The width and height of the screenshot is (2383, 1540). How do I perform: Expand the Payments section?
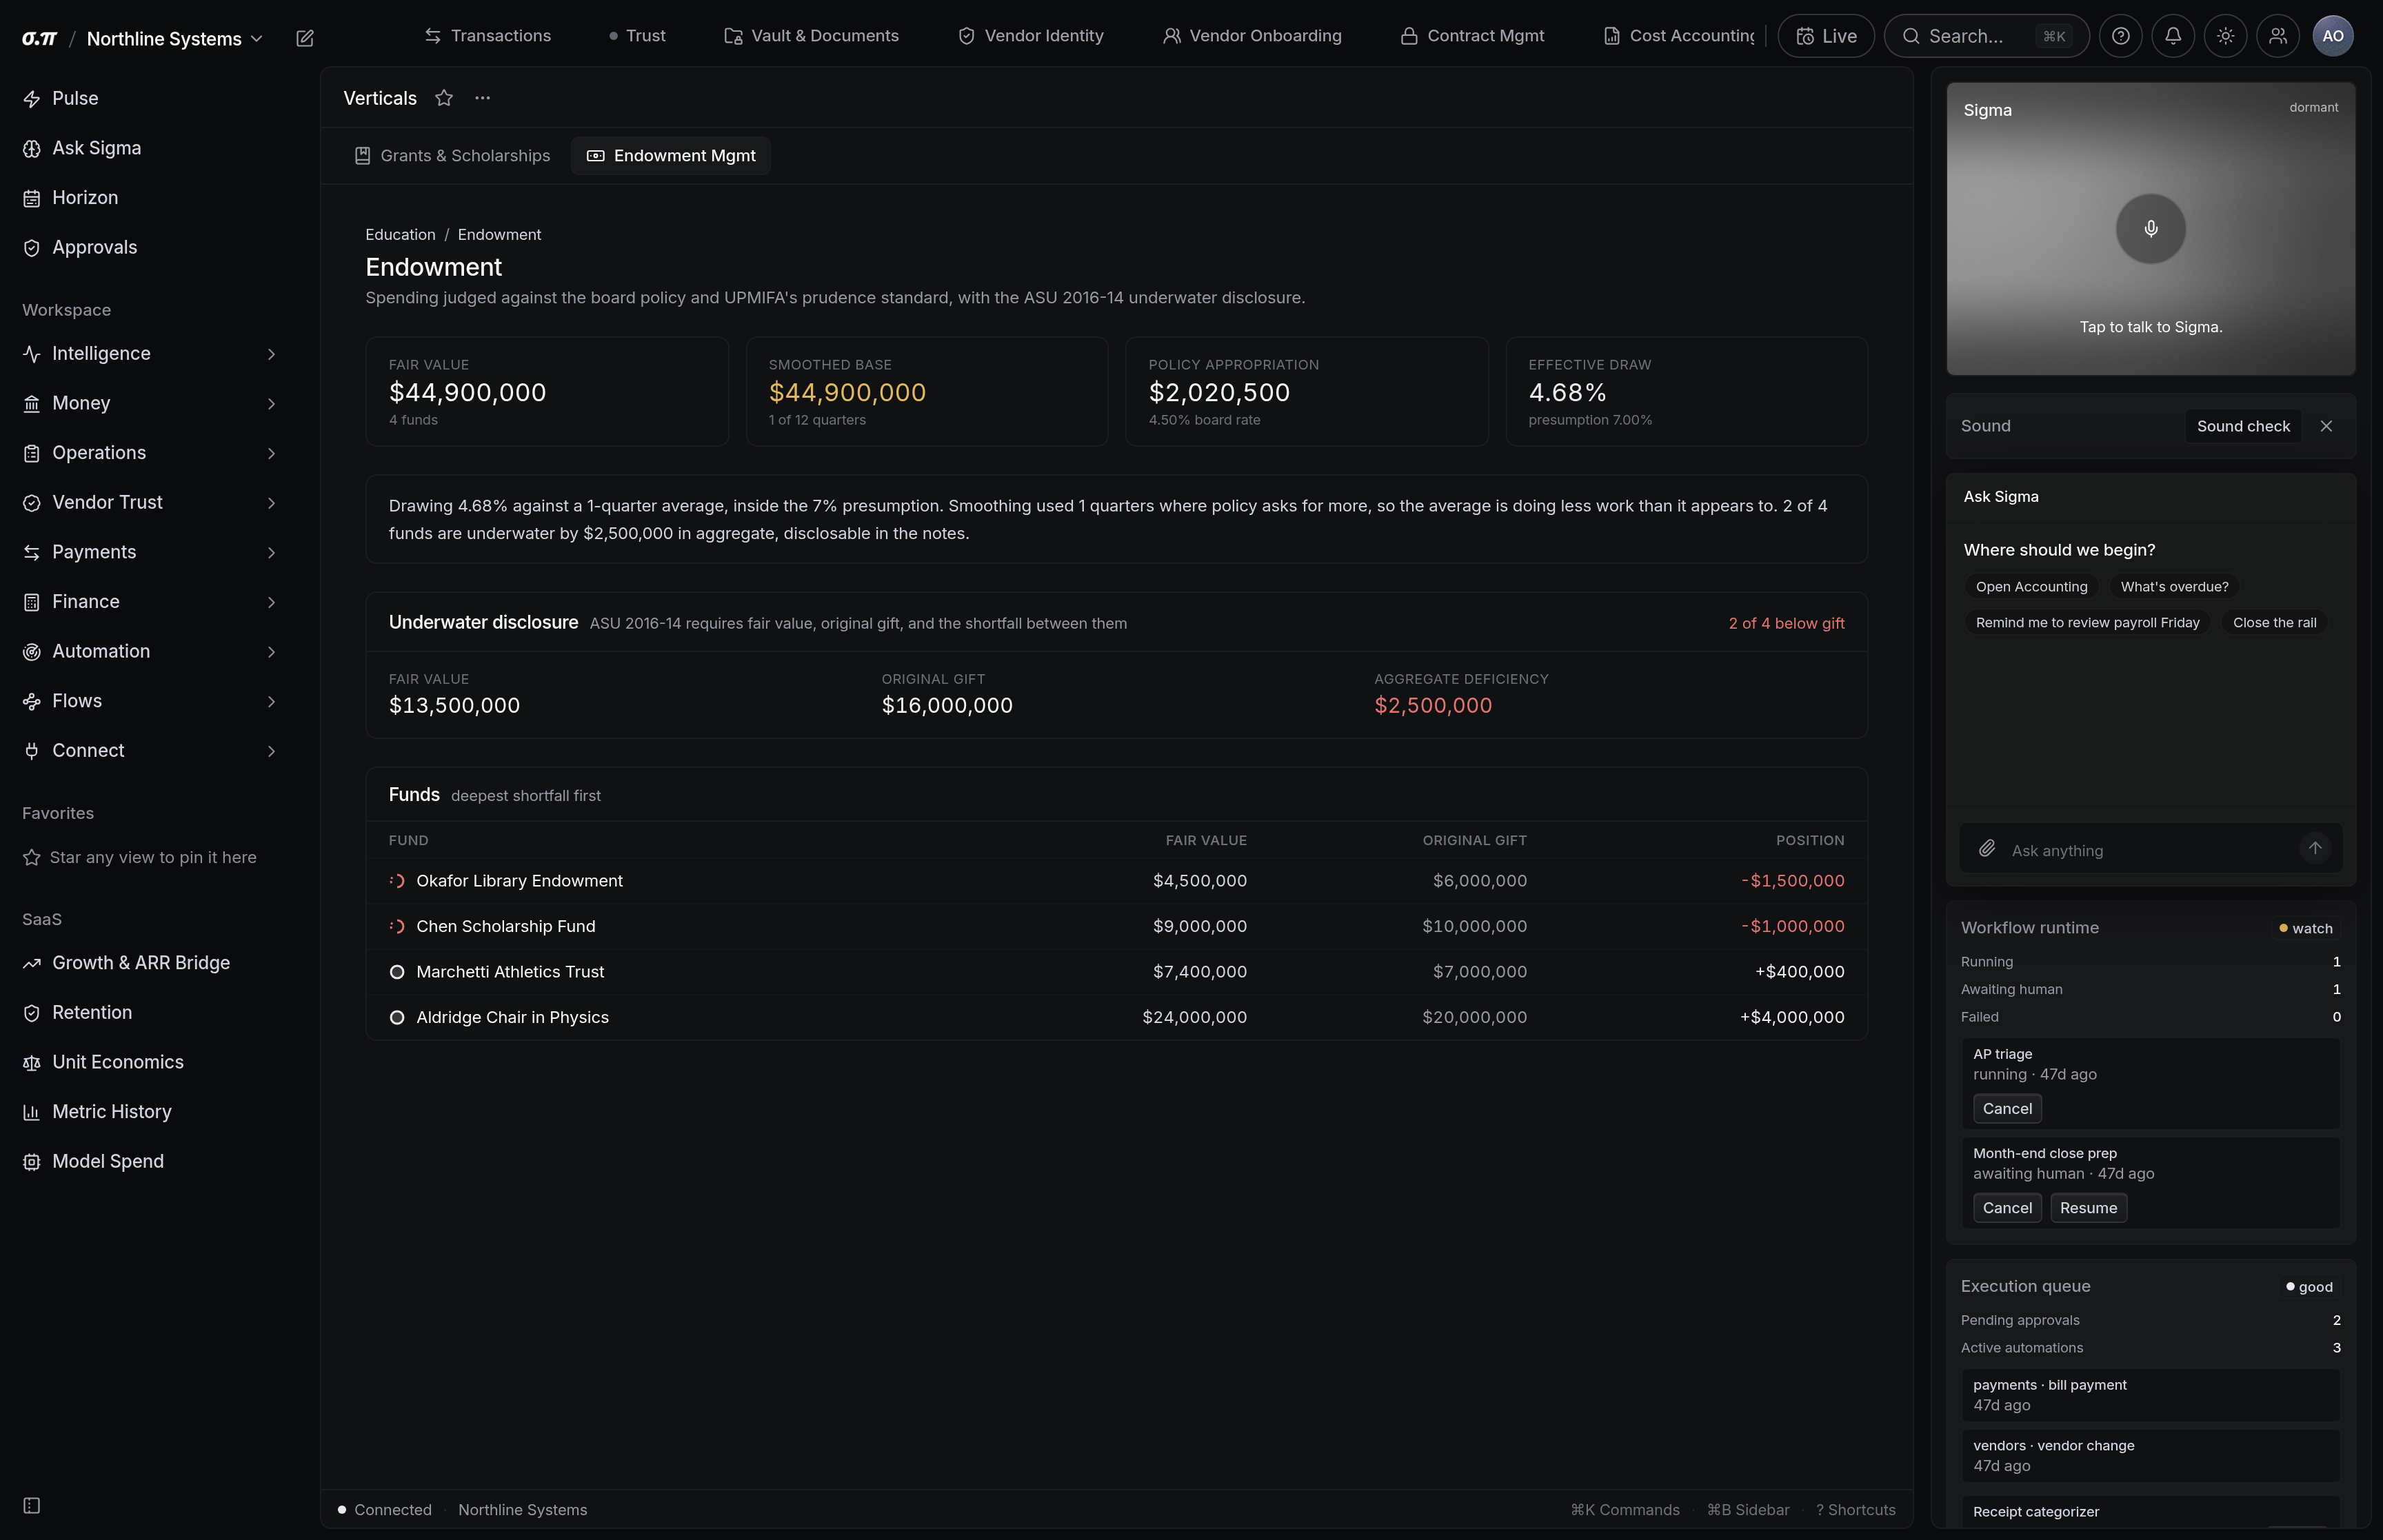click(150, 552)
